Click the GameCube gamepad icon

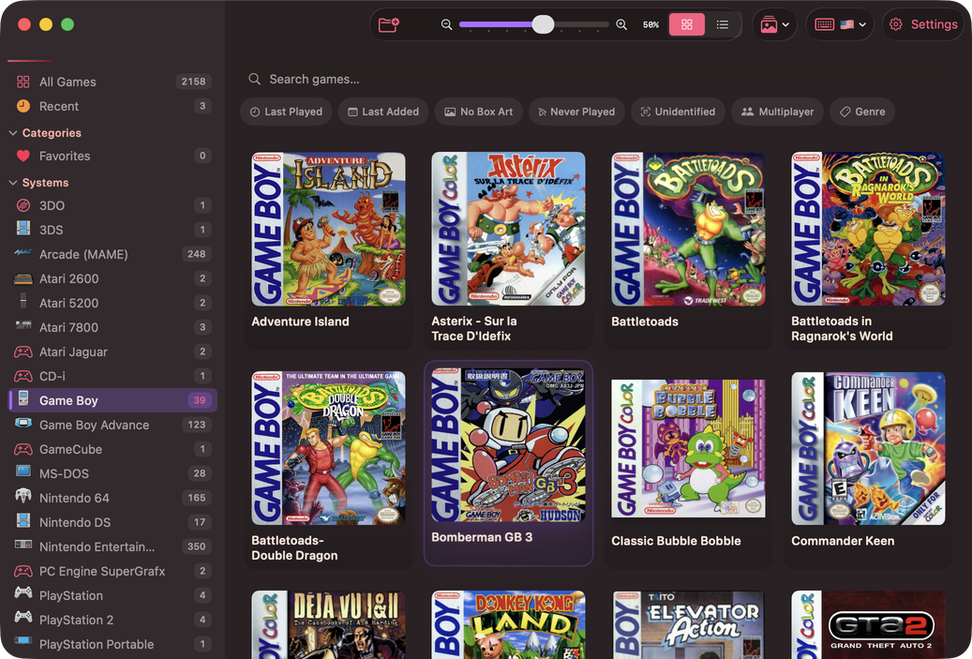pos(22,449)
